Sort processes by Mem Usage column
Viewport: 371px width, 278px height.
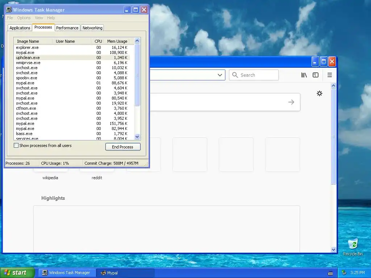(117, 41)
